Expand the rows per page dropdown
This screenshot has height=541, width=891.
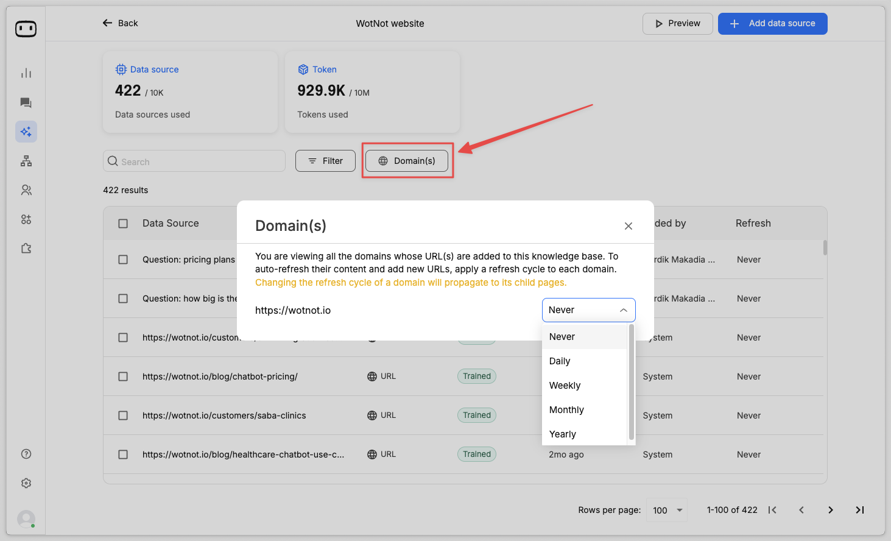point(668,510)
